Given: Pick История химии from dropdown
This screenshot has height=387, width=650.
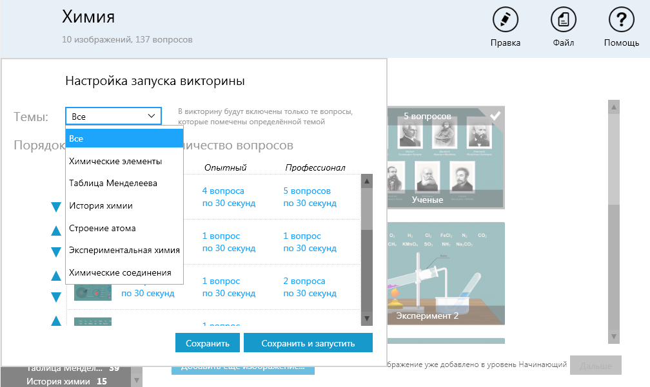Looking at the screenshot, I should click(124, 206).
